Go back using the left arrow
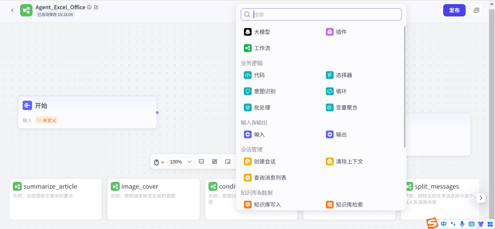This screenshot has width=495, height=229. click(x=12, y=10)
